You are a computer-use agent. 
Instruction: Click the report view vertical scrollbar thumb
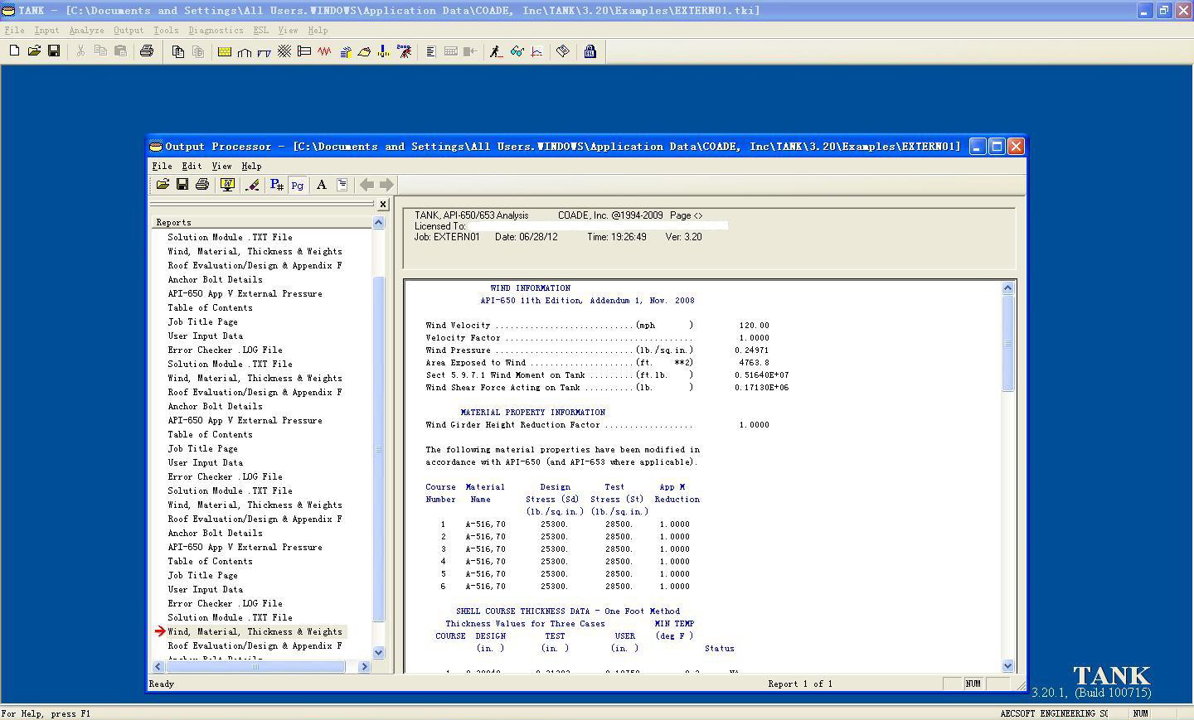1008,342
